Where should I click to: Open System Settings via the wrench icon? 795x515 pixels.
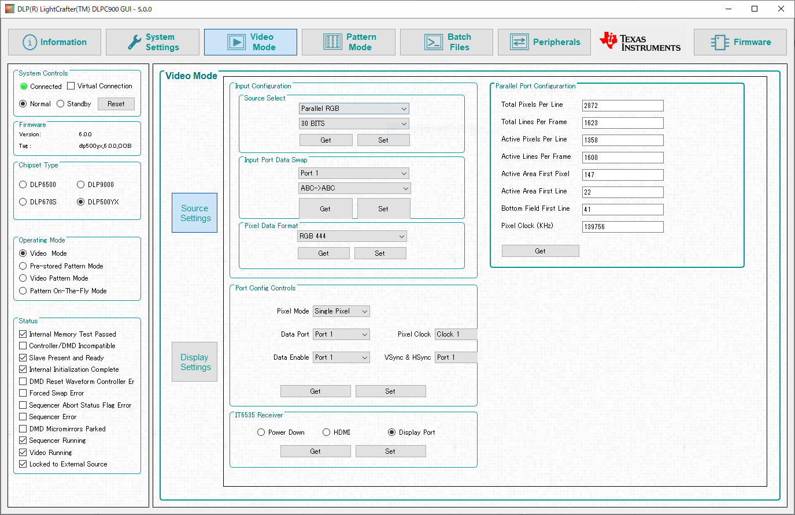(153, 42)
